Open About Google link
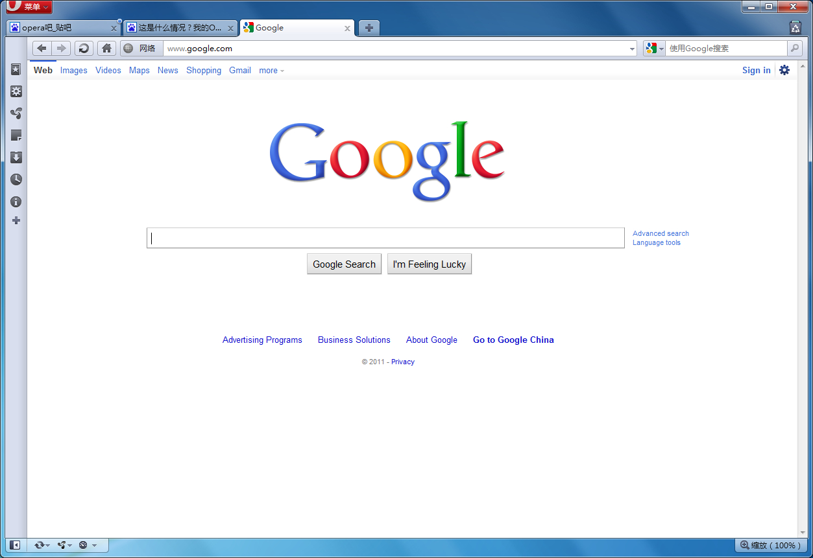 tap(431, 340)
